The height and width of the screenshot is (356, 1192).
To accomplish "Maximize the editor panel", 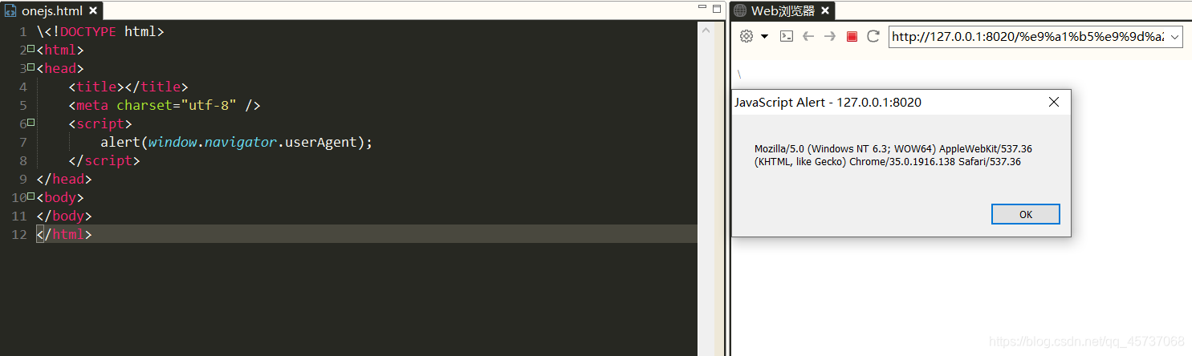I will (x=716, y=8).
